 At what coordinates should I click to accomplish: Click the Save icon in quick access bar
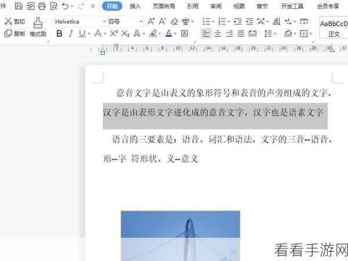pyautogui.click(x=19, y=6)
